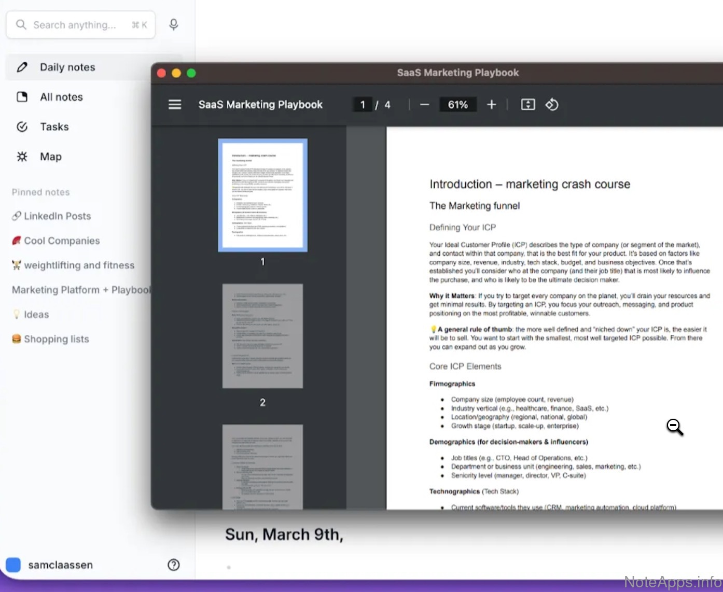This screenshot has height=592, width=723.
Task: Jump to the page 2 thumbnail
Action: pos(262,336)
